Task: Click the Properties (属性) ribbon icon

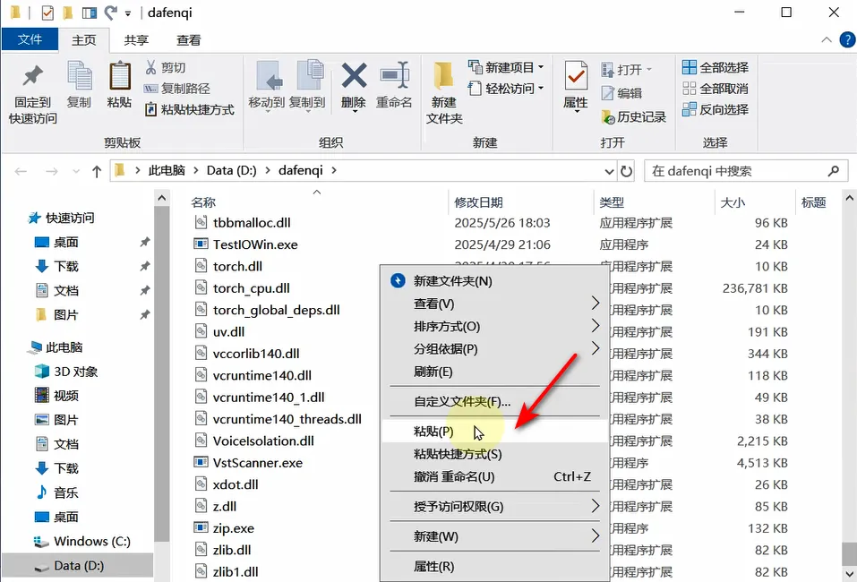Action: coord(576,76)
